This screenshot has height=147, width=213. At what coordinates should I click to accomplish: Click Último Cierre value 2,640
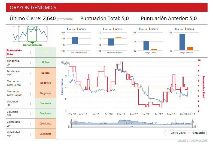tap(49, 18)
